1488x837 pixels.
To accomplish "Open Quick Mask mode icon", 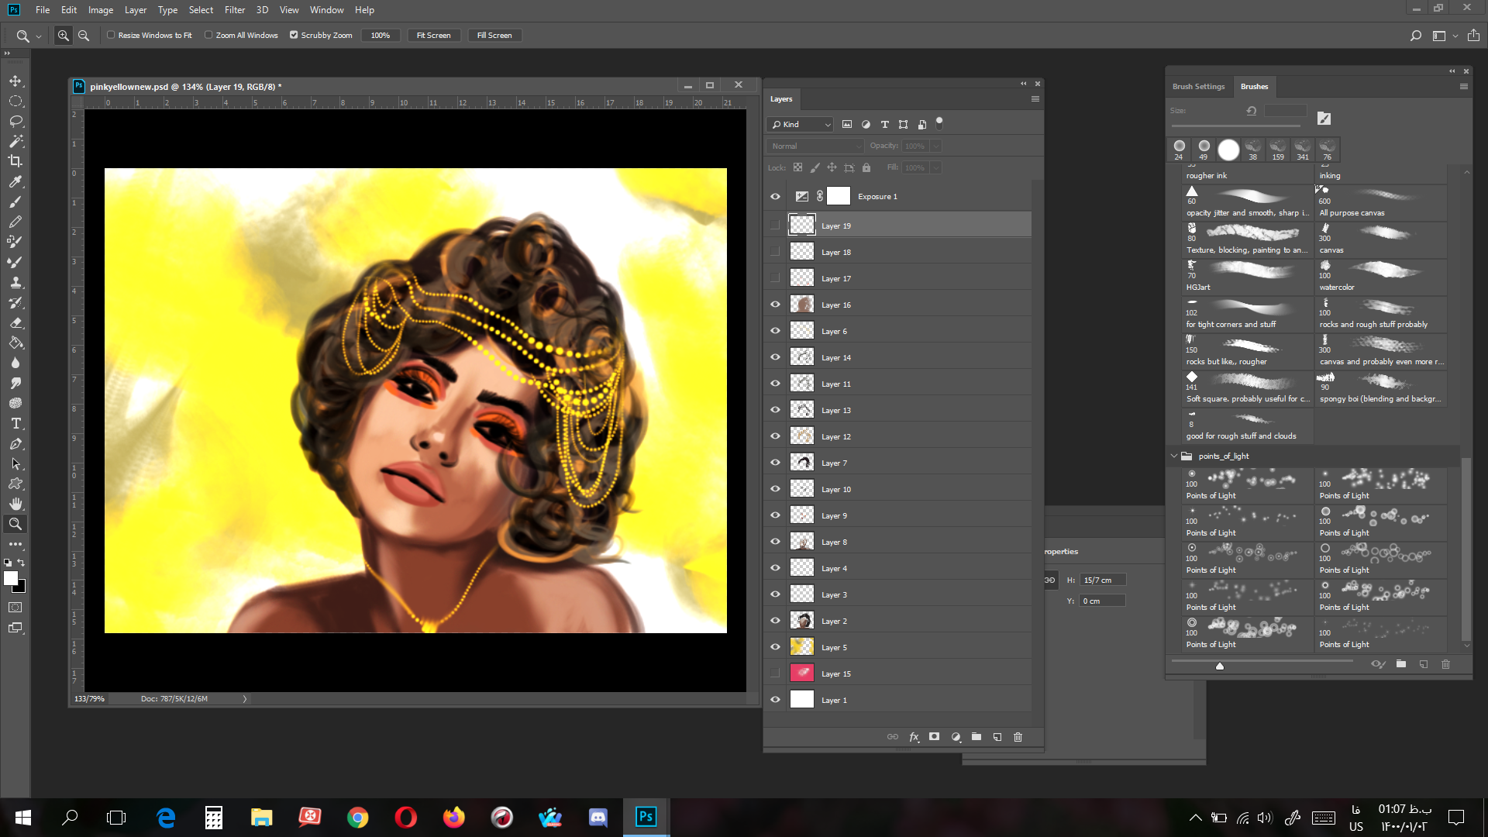I will tap(15, 608).
